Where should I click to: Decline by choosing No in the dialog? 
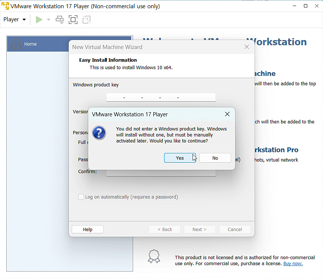[x=215, y=158]
